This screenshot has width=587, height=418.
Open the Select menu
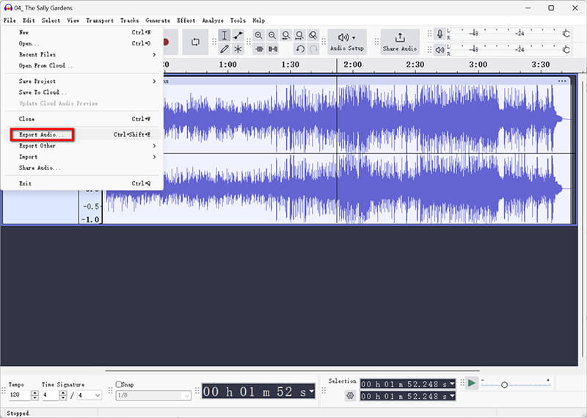click(x=51, y=21)
